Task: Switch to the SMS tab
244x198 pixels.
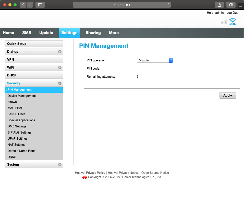Action: [x=27, y=33]
